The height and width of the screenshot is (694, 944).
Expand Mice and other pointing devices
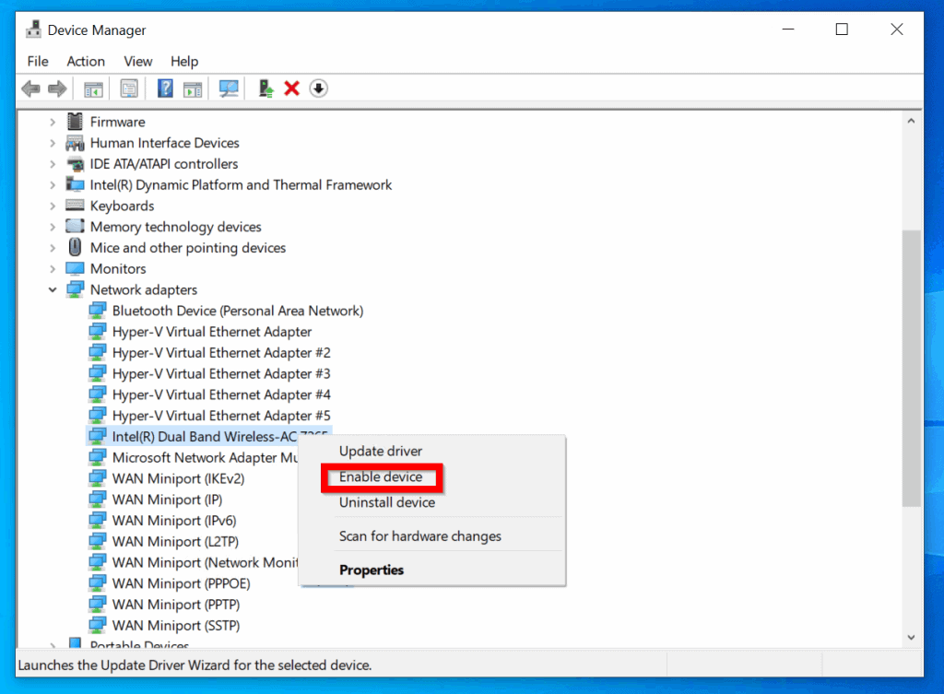[53, 248]
